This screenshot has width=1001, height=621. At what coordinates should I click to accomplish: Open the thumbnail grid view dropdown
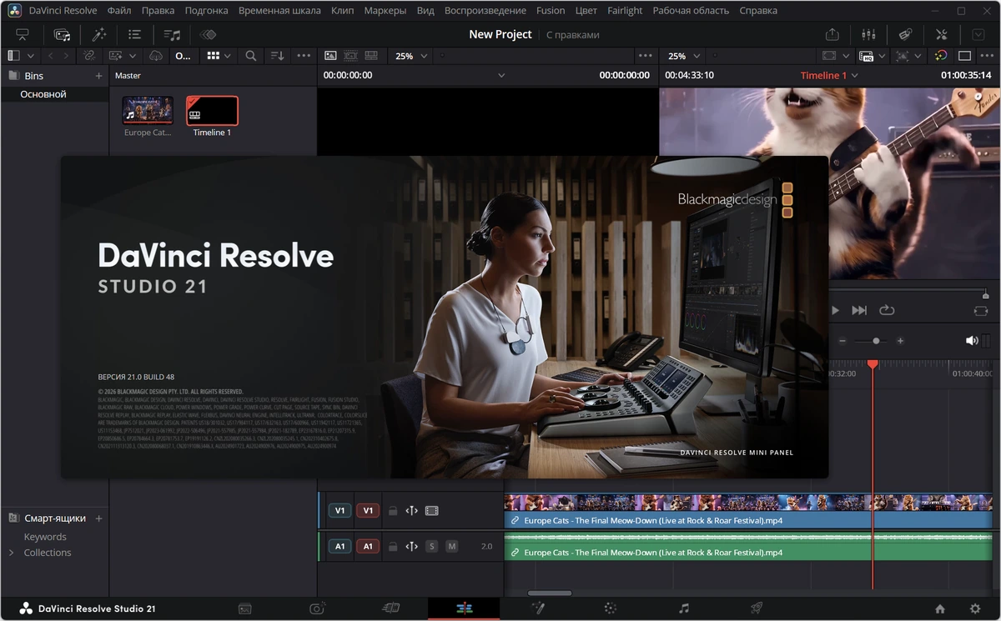click(x=219, y=56)
